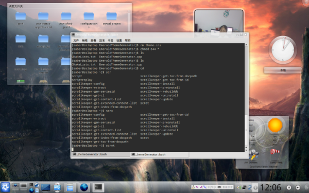Skip to next track in panel
The image size is (309, 193).
coord(298,187)
